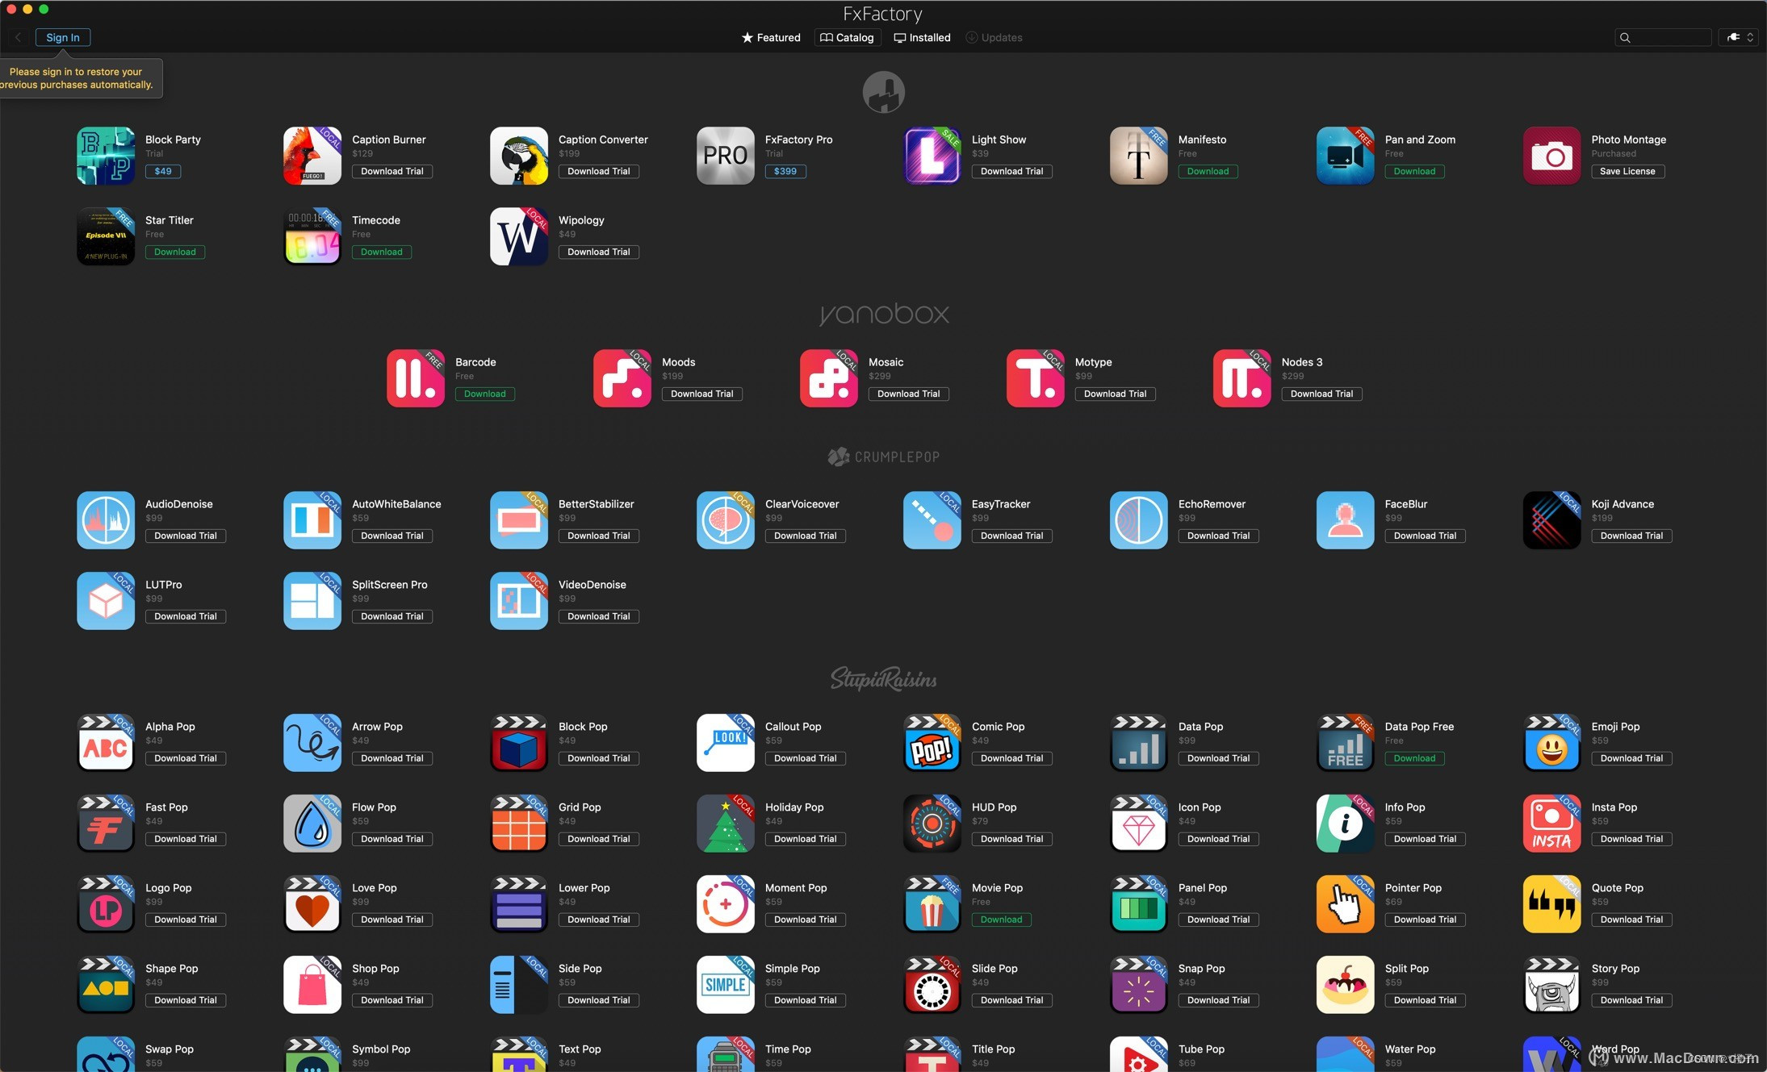Select the Alpha Pop ABC icon

(x=106, y=743)
